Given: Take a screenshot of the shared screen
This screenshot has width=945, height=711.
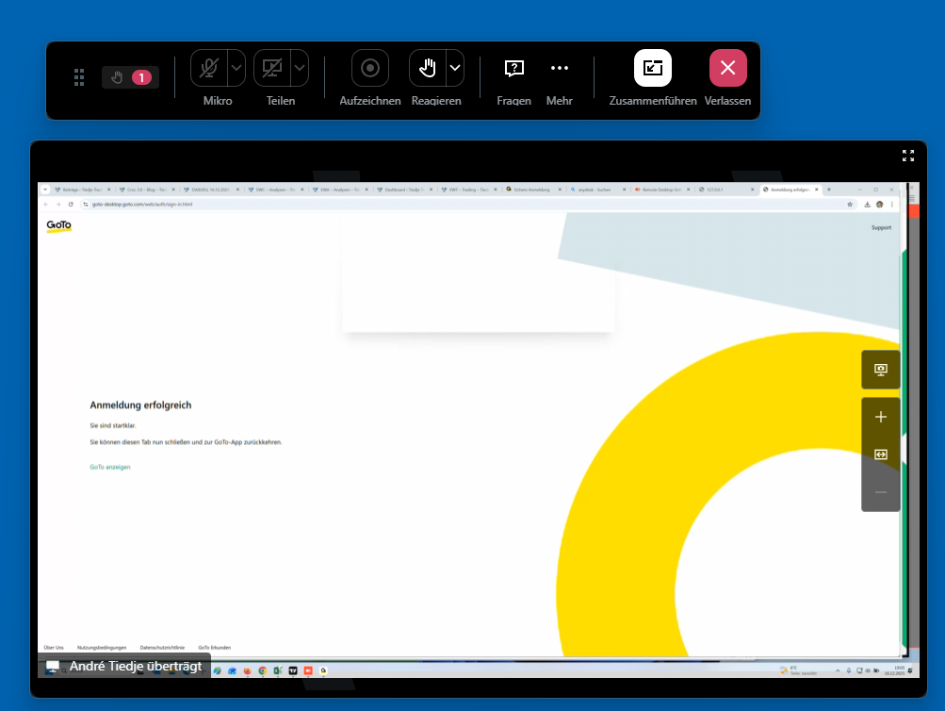Looking at the screenshot, I should click(881, 370).
